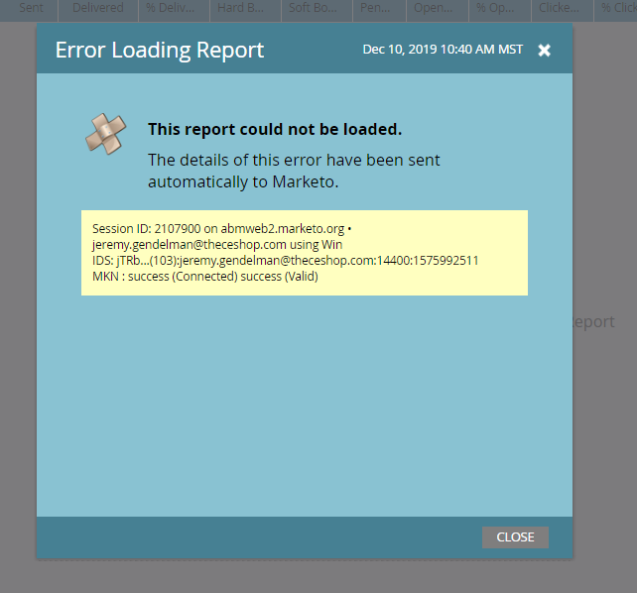The height and width of the screenshot is (593, 637).
Task: Close the error dialog with the X icon
Action: click(544, 51)
